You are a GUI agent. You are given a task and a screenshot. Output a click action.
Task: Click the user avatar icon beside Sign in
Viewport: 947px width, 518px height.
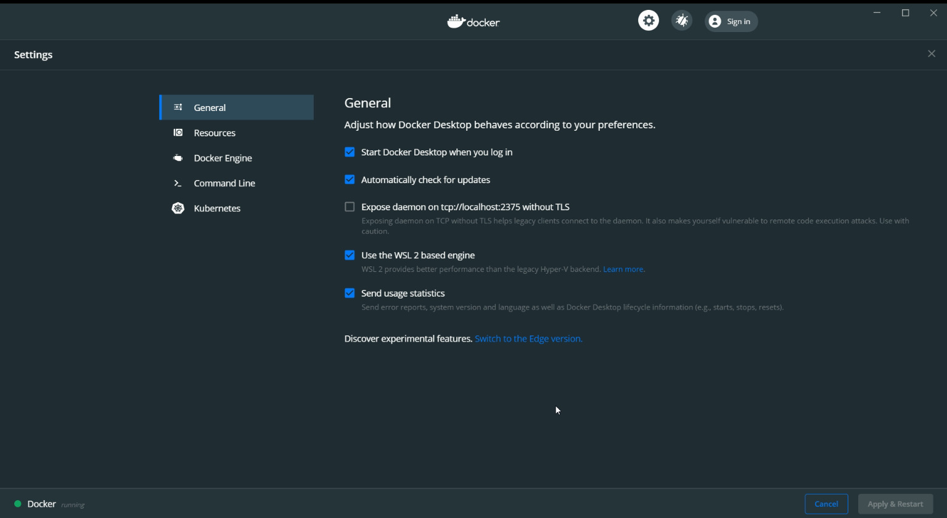pos(715,22)
